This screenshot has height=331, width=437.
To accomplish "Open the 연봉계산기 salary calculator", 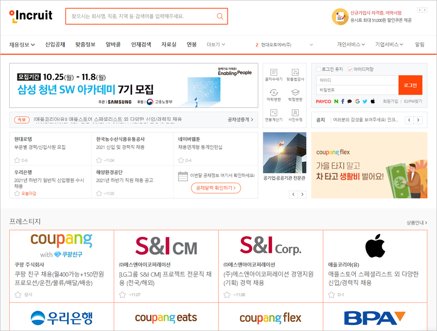I will coord(274,115).
